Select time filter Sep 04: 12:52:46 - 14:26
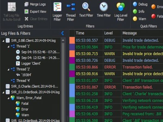163x122 pixels. pyautogui.click(x=38, y=58)
